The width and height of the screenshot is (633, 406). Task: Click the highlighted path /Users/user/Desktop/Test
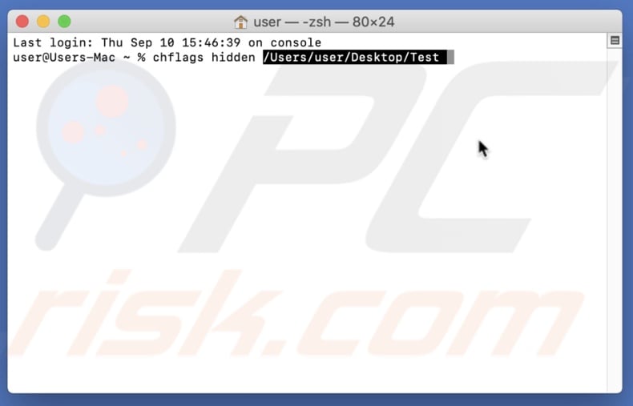pyautogui.click(x=351, y=58)
